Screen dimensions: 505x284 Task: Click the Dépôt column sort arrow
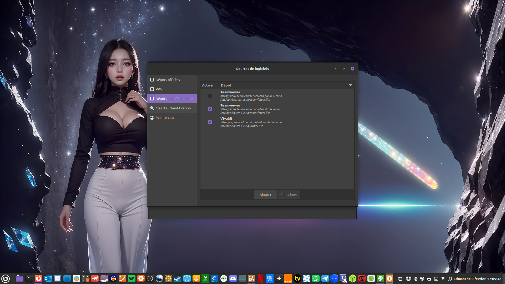[350, 85]
